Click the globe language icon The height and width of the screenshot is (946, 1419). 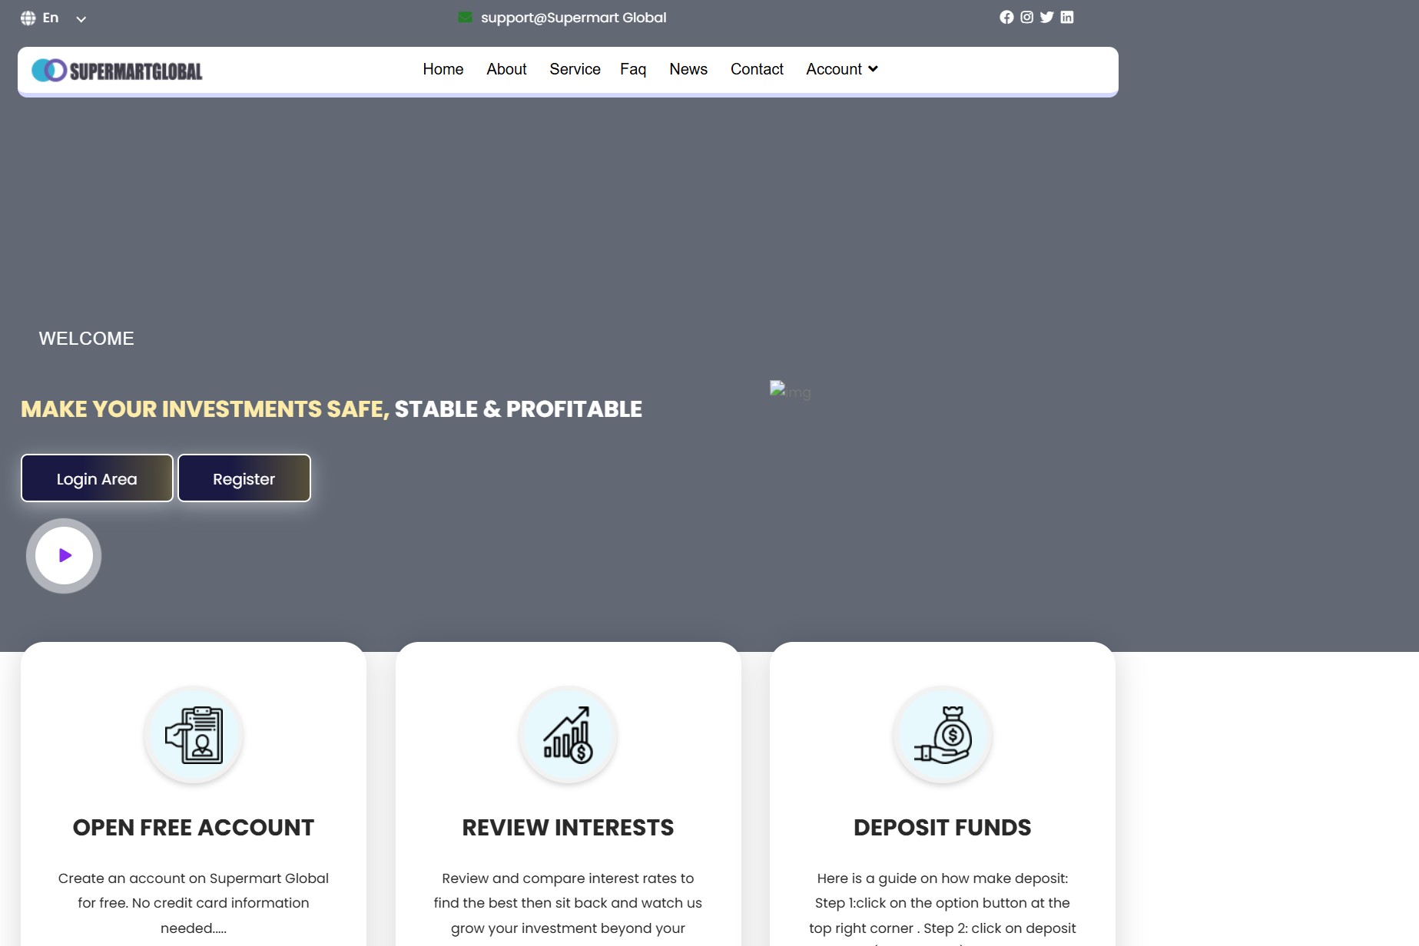28,18
